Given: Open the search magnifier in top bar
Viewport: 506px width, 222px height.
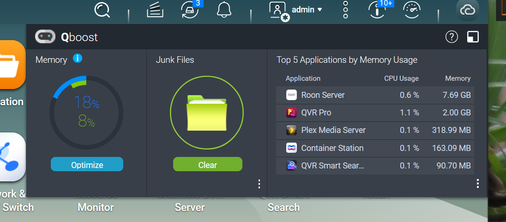Looking at the screenshot, I should [x=102, y=10].
